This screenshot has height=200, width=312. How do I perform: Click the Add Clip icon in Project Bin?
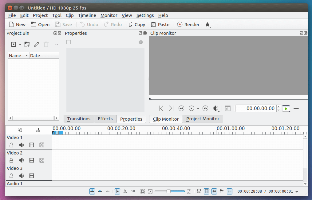[14, 44]
